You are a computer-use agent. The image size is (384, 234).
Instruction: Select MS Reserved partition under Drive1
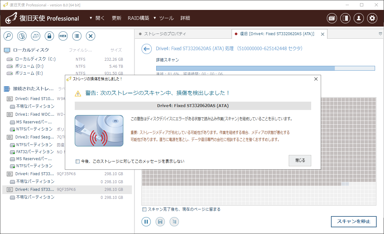34,122
